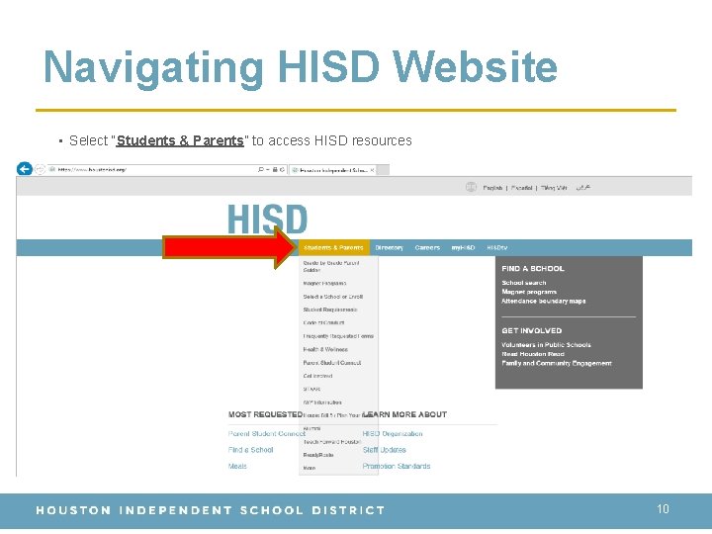Select Grade by Grade Parent Guides entry
712x534 pixels.
pos(331,267)
